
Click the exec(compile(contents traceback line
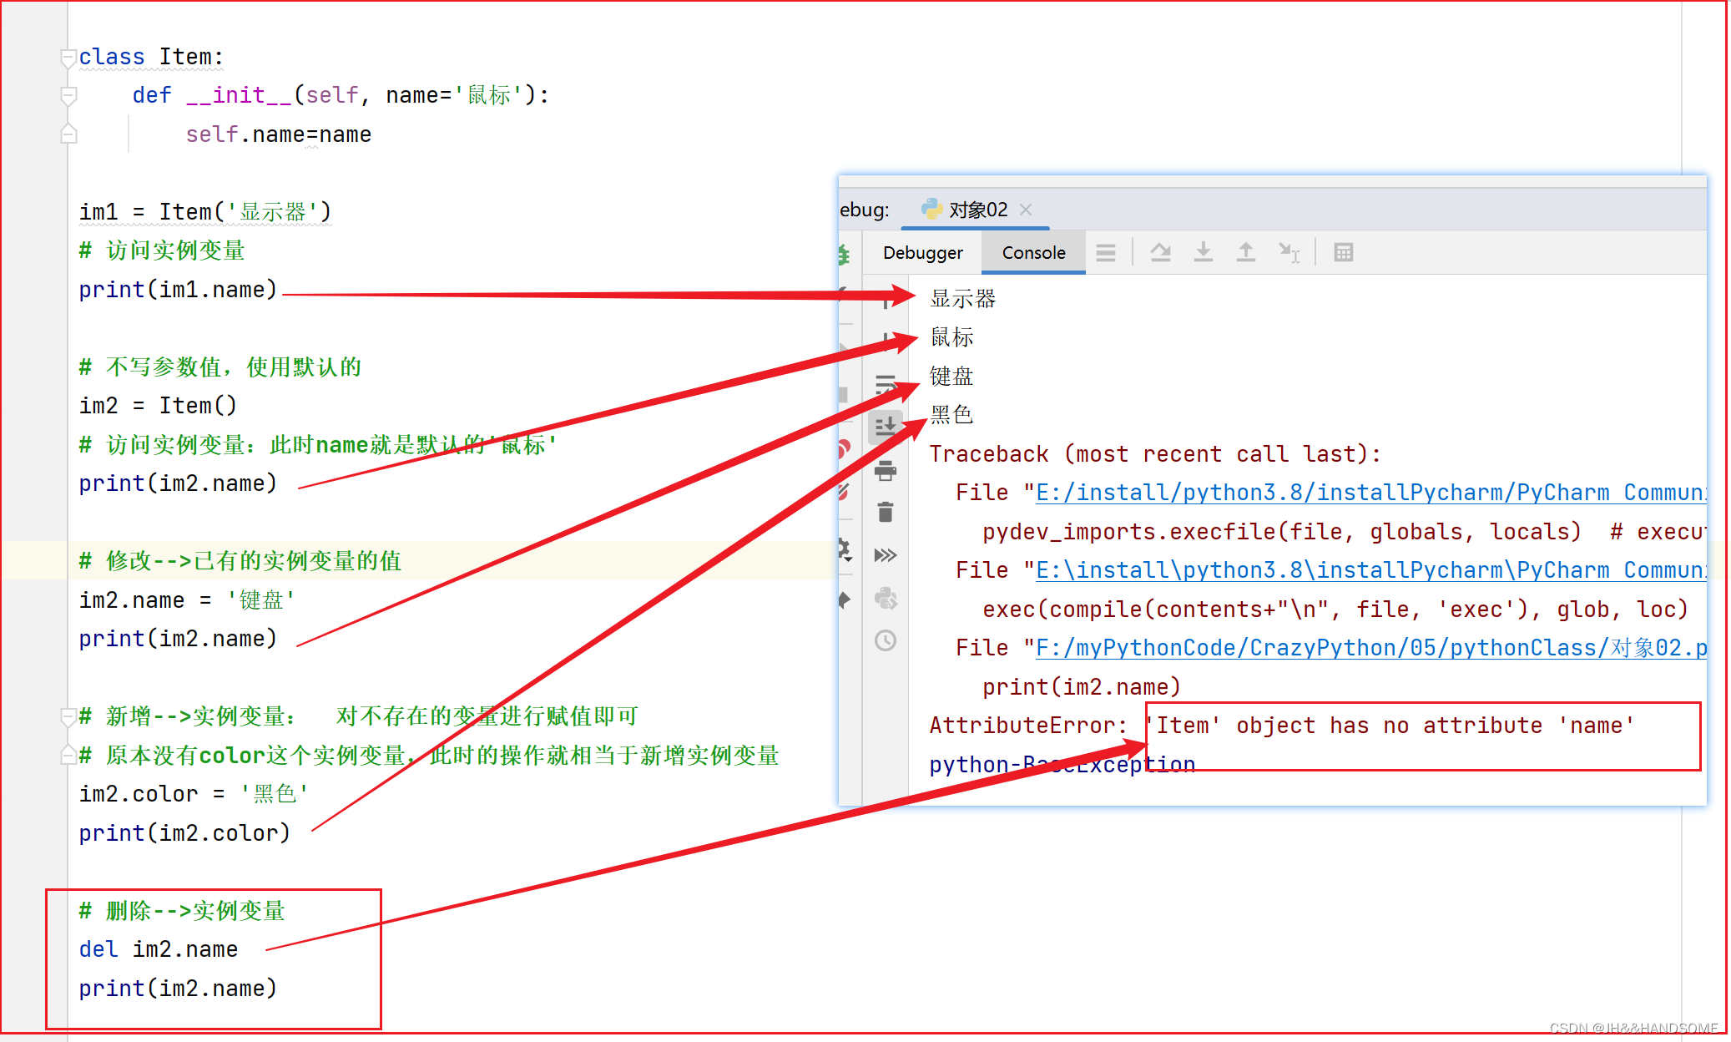1335,610
